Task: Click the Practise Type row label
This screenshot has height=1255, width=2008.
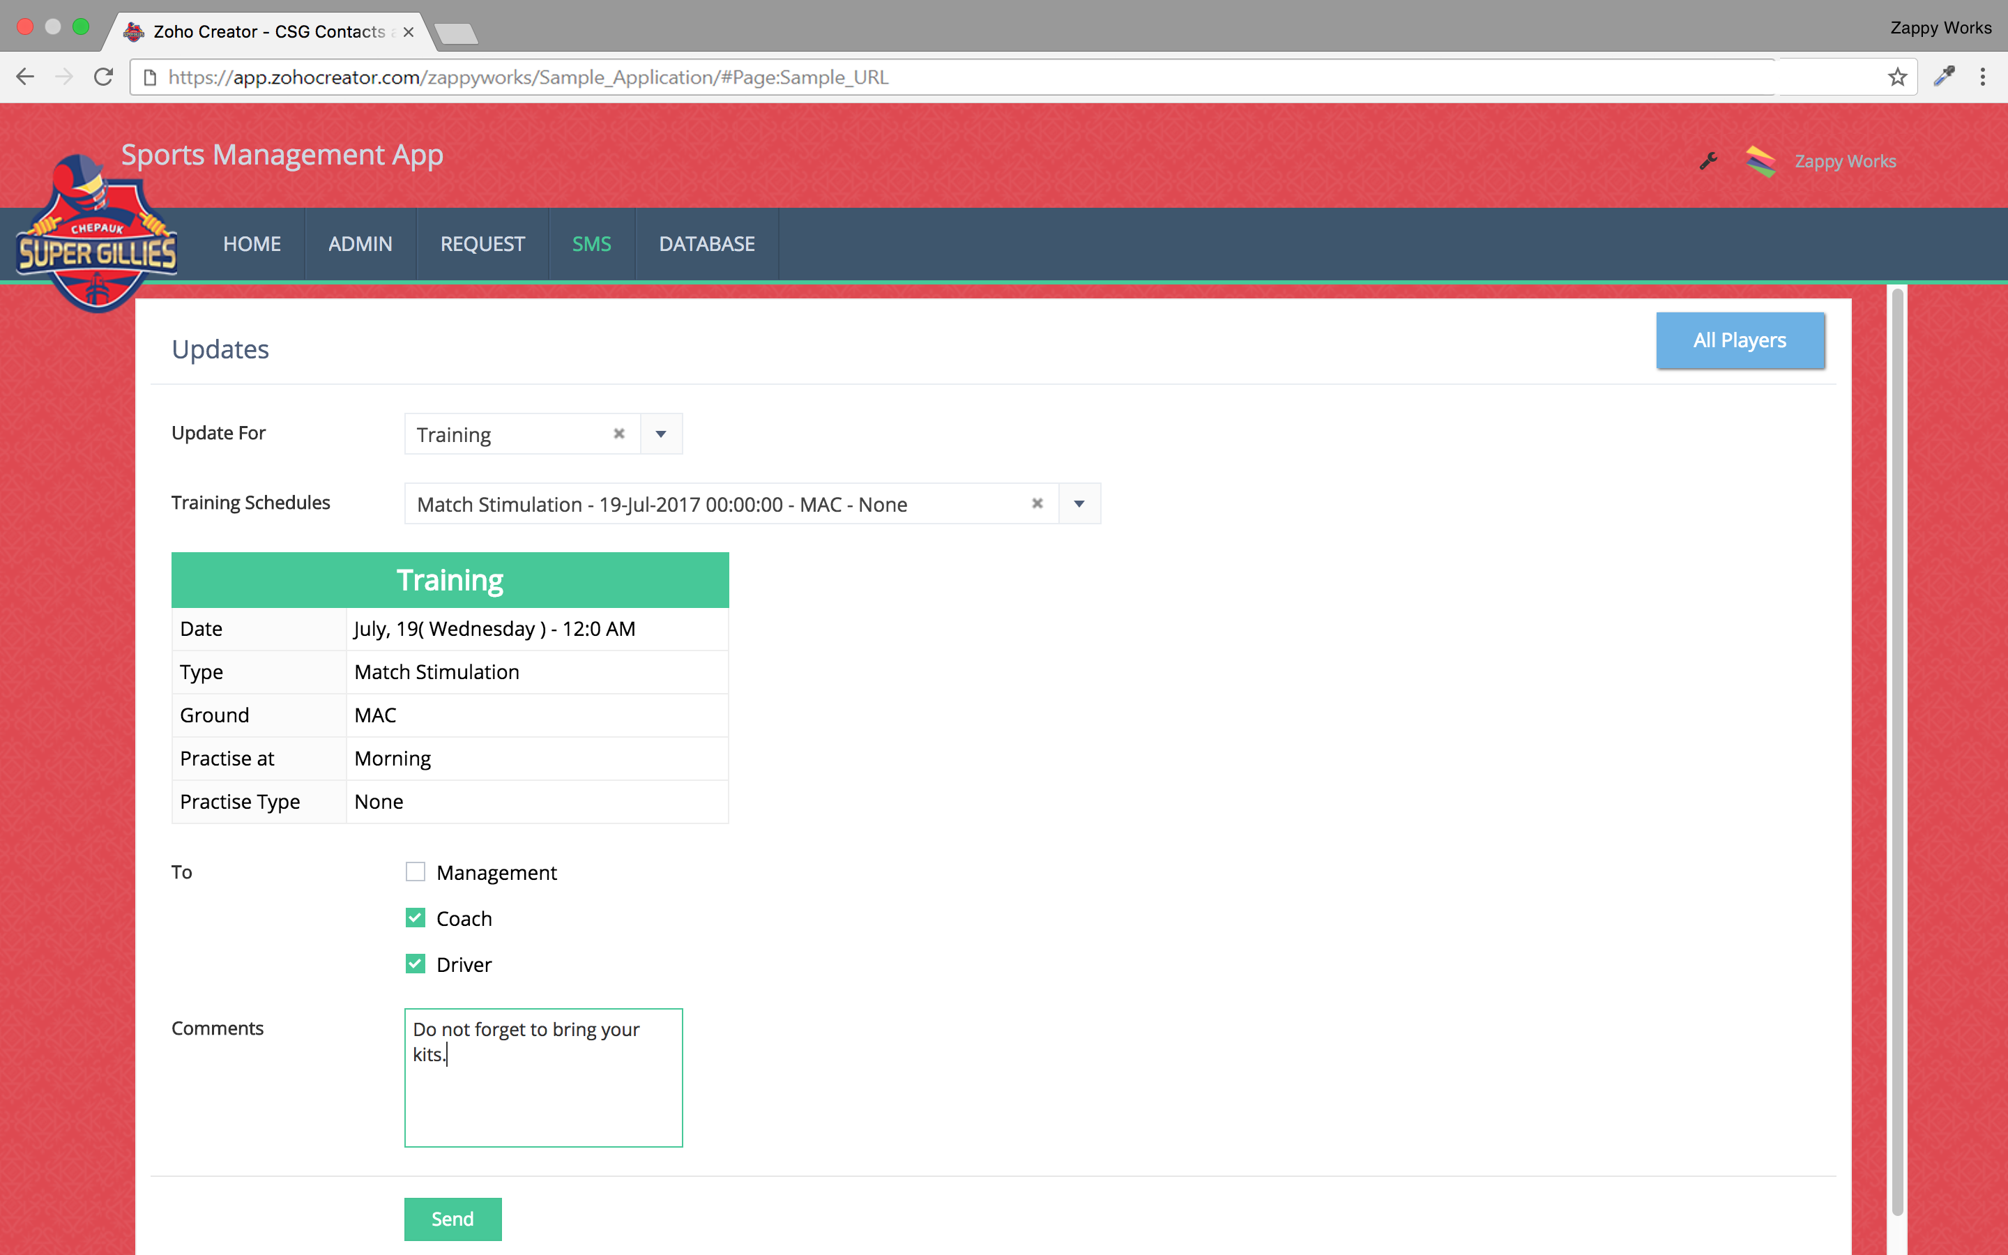Action: click(240, 802)
